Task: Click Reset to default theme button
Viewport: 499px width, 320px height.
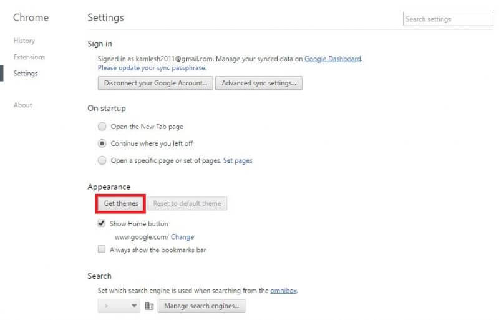Action: [187, 203]
